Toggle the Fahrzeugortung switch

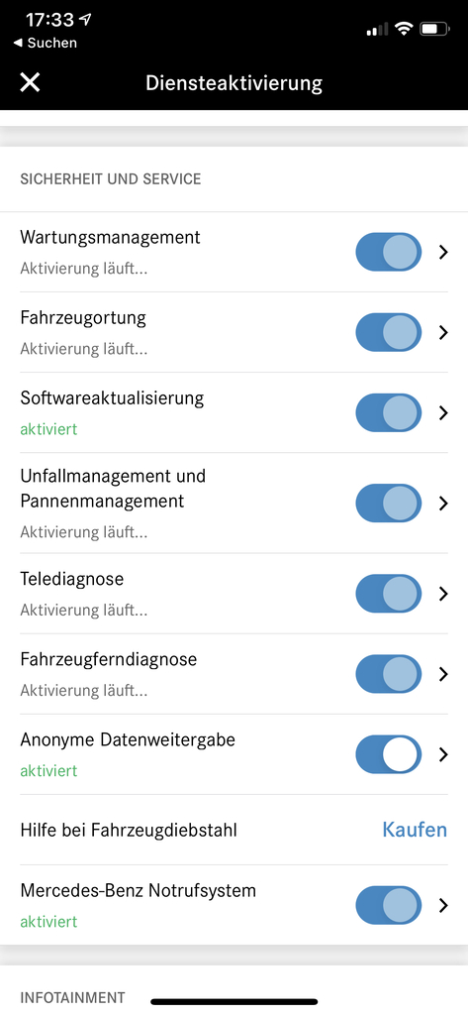tap(389, 332)
